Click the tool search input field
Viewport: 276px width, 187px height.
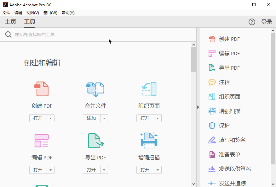(95, 35)
